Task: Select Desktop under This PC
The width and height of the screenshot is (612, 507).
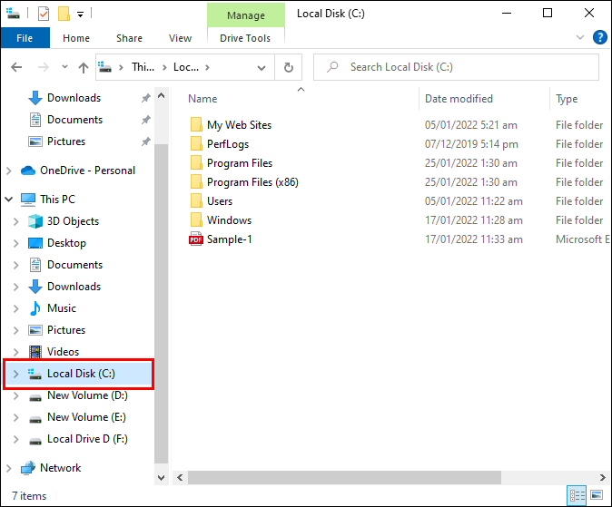Action: pos(66,243)
